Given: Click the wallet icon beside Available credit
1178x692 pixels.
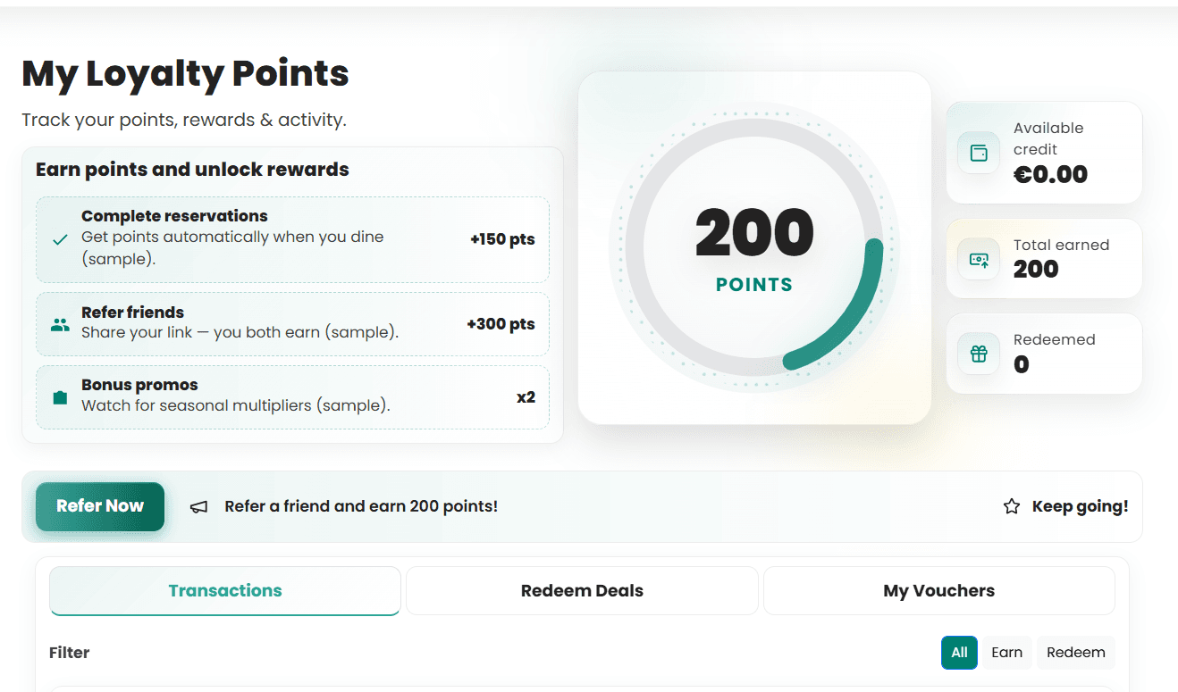Looking at the screenshot, I should point(979,153).
